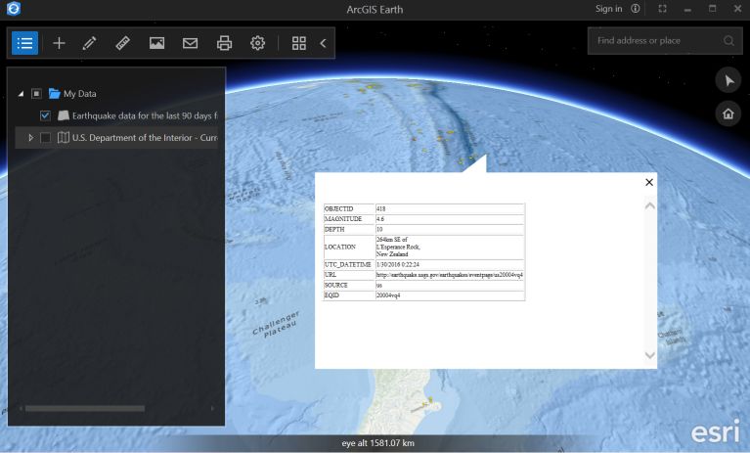
Task: Click the LOCATION value L'Esperance Rock cell
Action: [x=450, y=247]
